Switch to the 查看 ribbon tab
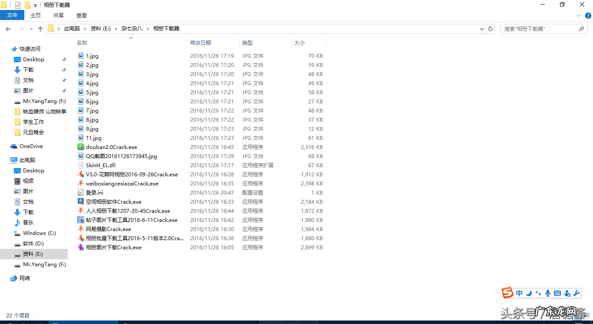The image size is (593, 324). (x=82, y=15)
